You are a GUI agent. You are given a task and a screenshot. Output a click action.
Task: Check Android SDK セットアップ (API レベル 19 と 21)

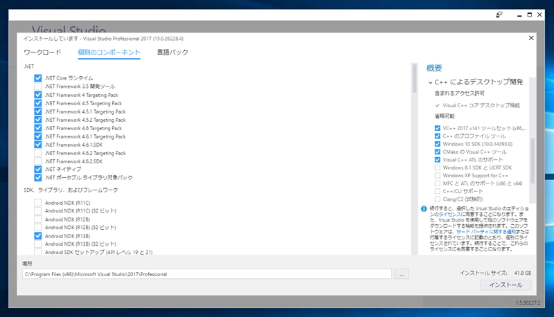(38, 252)
